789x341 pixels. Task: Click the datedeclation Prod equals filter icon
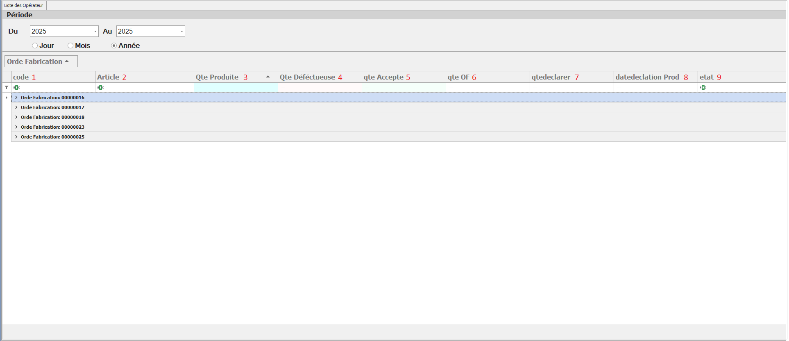pos(619,87)
